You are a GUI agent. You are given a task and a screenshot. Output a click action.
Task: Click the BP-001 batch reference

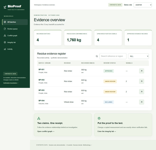[x=42, y=69]
